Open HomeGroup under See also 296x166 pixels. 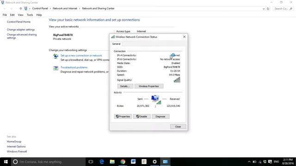coord(14,142)
